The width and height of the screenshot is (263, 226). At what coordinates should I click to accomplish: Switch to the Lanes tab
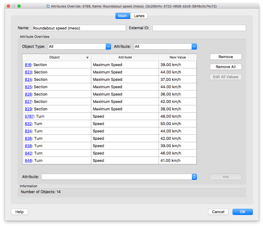tap(139, 16)
